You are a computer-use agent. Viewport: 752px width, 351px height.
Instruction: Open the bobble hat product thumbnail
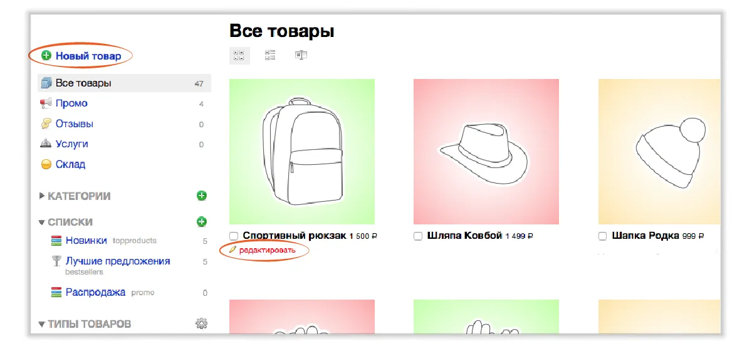click(659, 152)
